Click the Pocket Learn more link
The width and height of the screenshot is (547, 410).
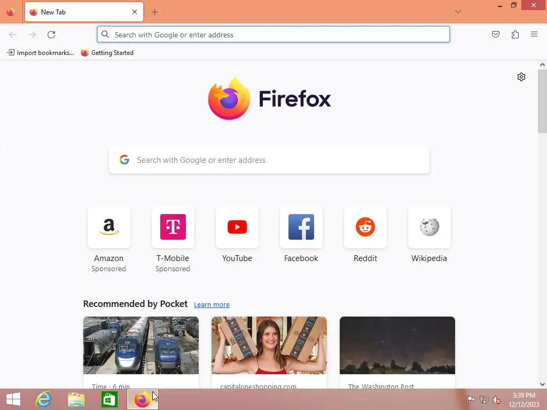212,305
